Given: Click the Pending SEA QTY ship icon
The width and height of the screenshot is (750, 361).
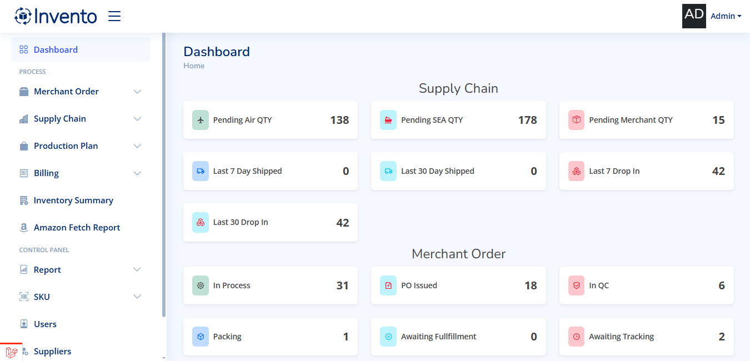Looking at the screenshot, I should click(x=388, y=120).
